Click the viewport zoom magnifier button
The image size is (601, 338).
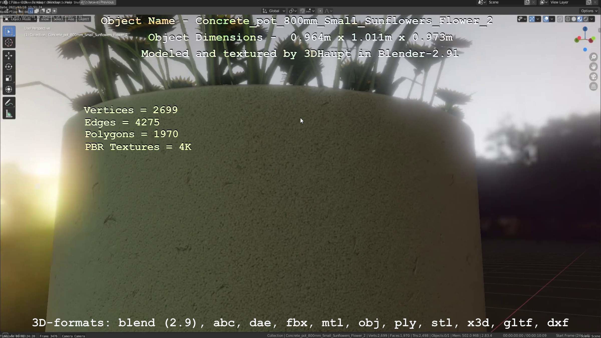(x=593, y=57)
